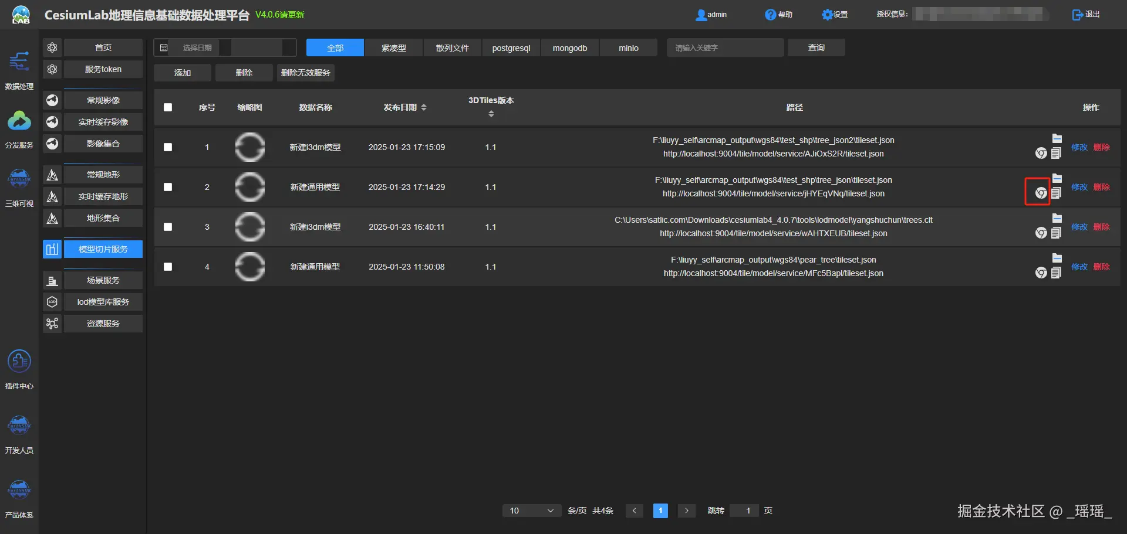
Task: Check the checkbox for row 1
Action: (168, 147)
